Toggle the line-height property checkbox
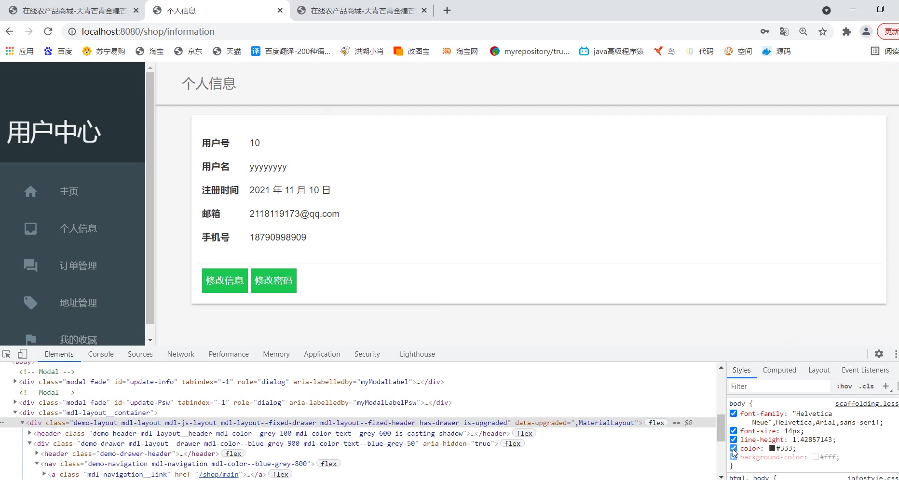The height and width of the screenshot is (480, 899). (734, 440)
